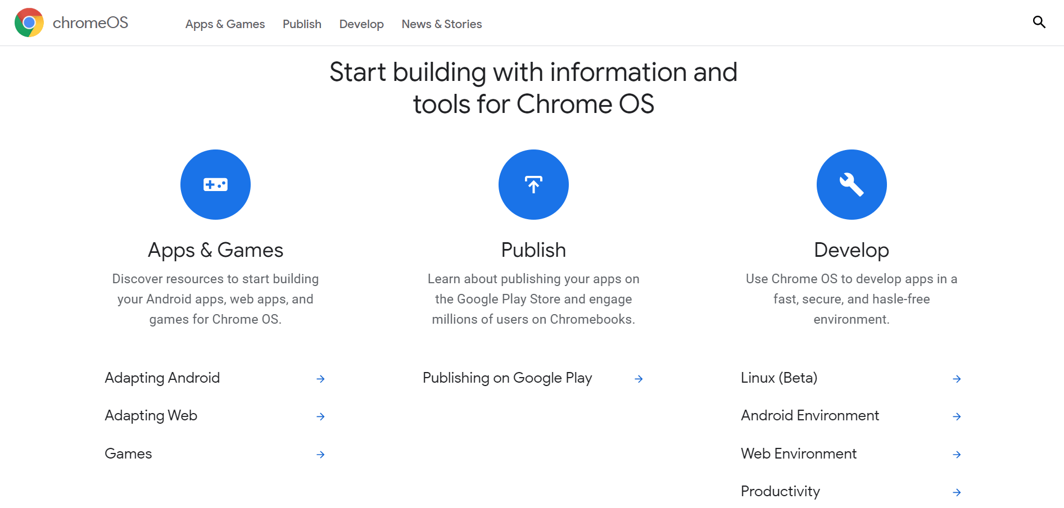Open Develop in top navigation
Image resolution: width=1064 pixels, height=508 pixels.
click(361, 24)
